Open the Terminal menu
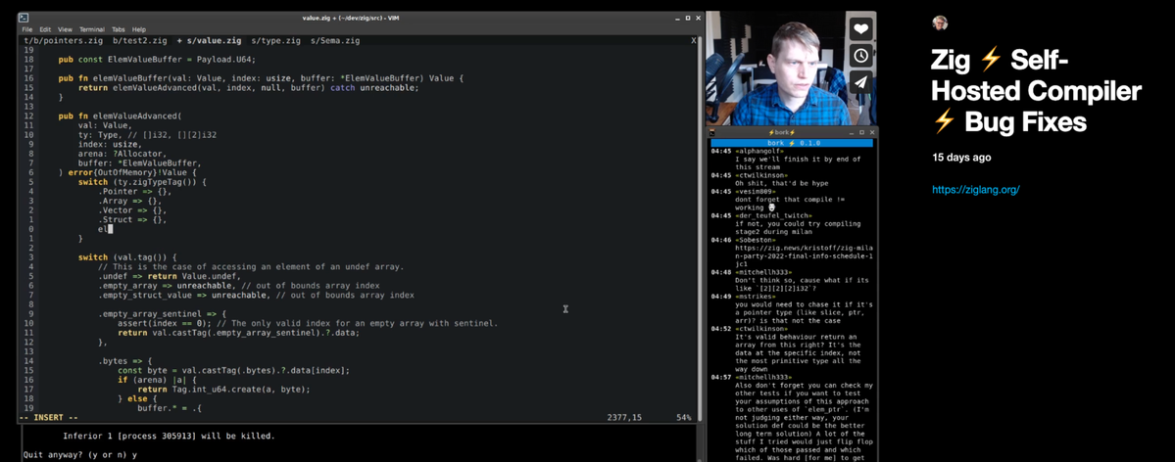The height and width of the screenshot is (462, 1175). pos(92,29)
